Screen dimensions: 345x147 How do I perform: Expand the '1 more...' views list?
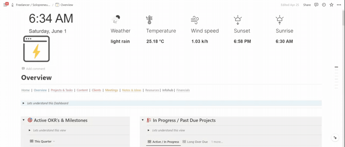click(x=217, y=142)
